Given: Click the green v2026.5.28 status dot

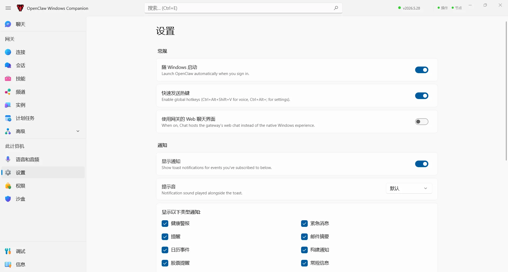Looking at the screenshot, I should tap(400, 8).
